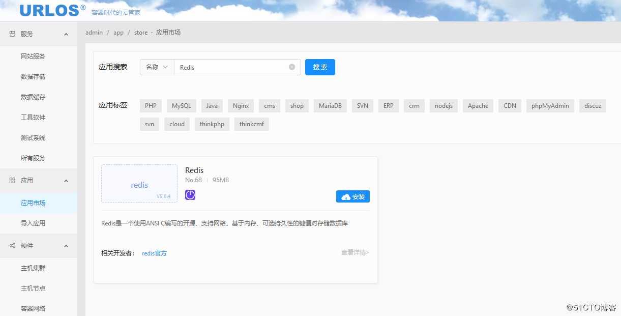Open 测试系统 in the sidebar

pos(33,138)
